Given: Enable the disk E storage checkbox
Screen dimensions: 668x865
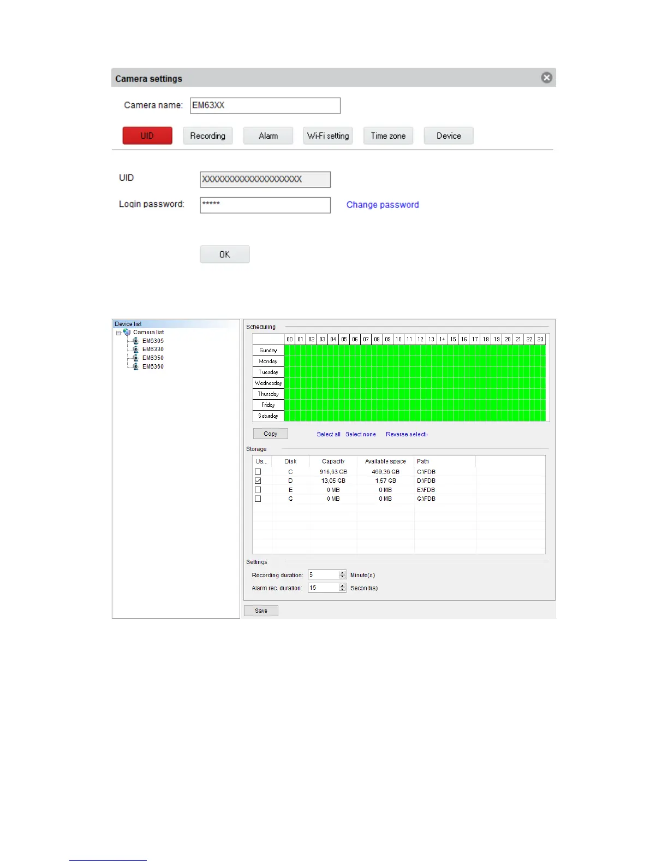Looking at the screenshot, I should (258, 490).
